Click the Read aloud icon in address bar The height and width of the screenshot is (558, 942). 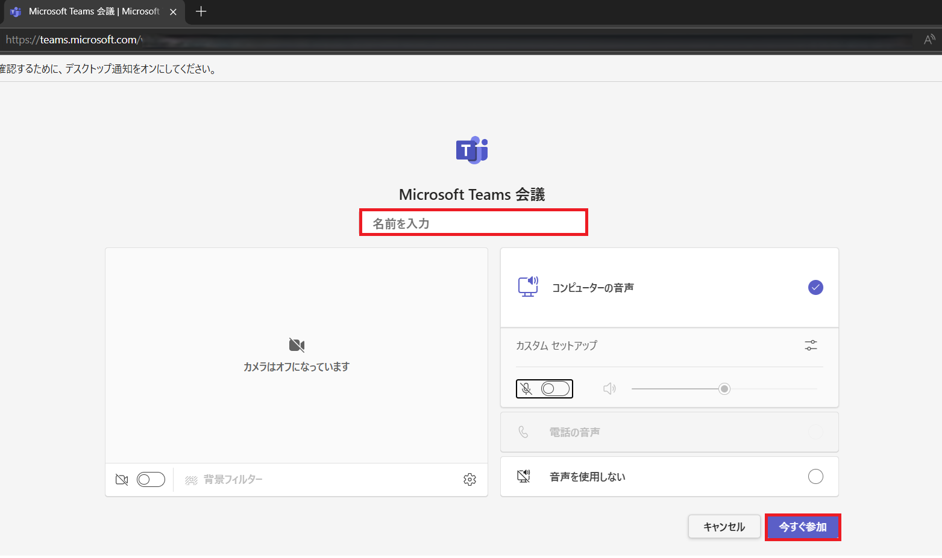pos(929,40)
